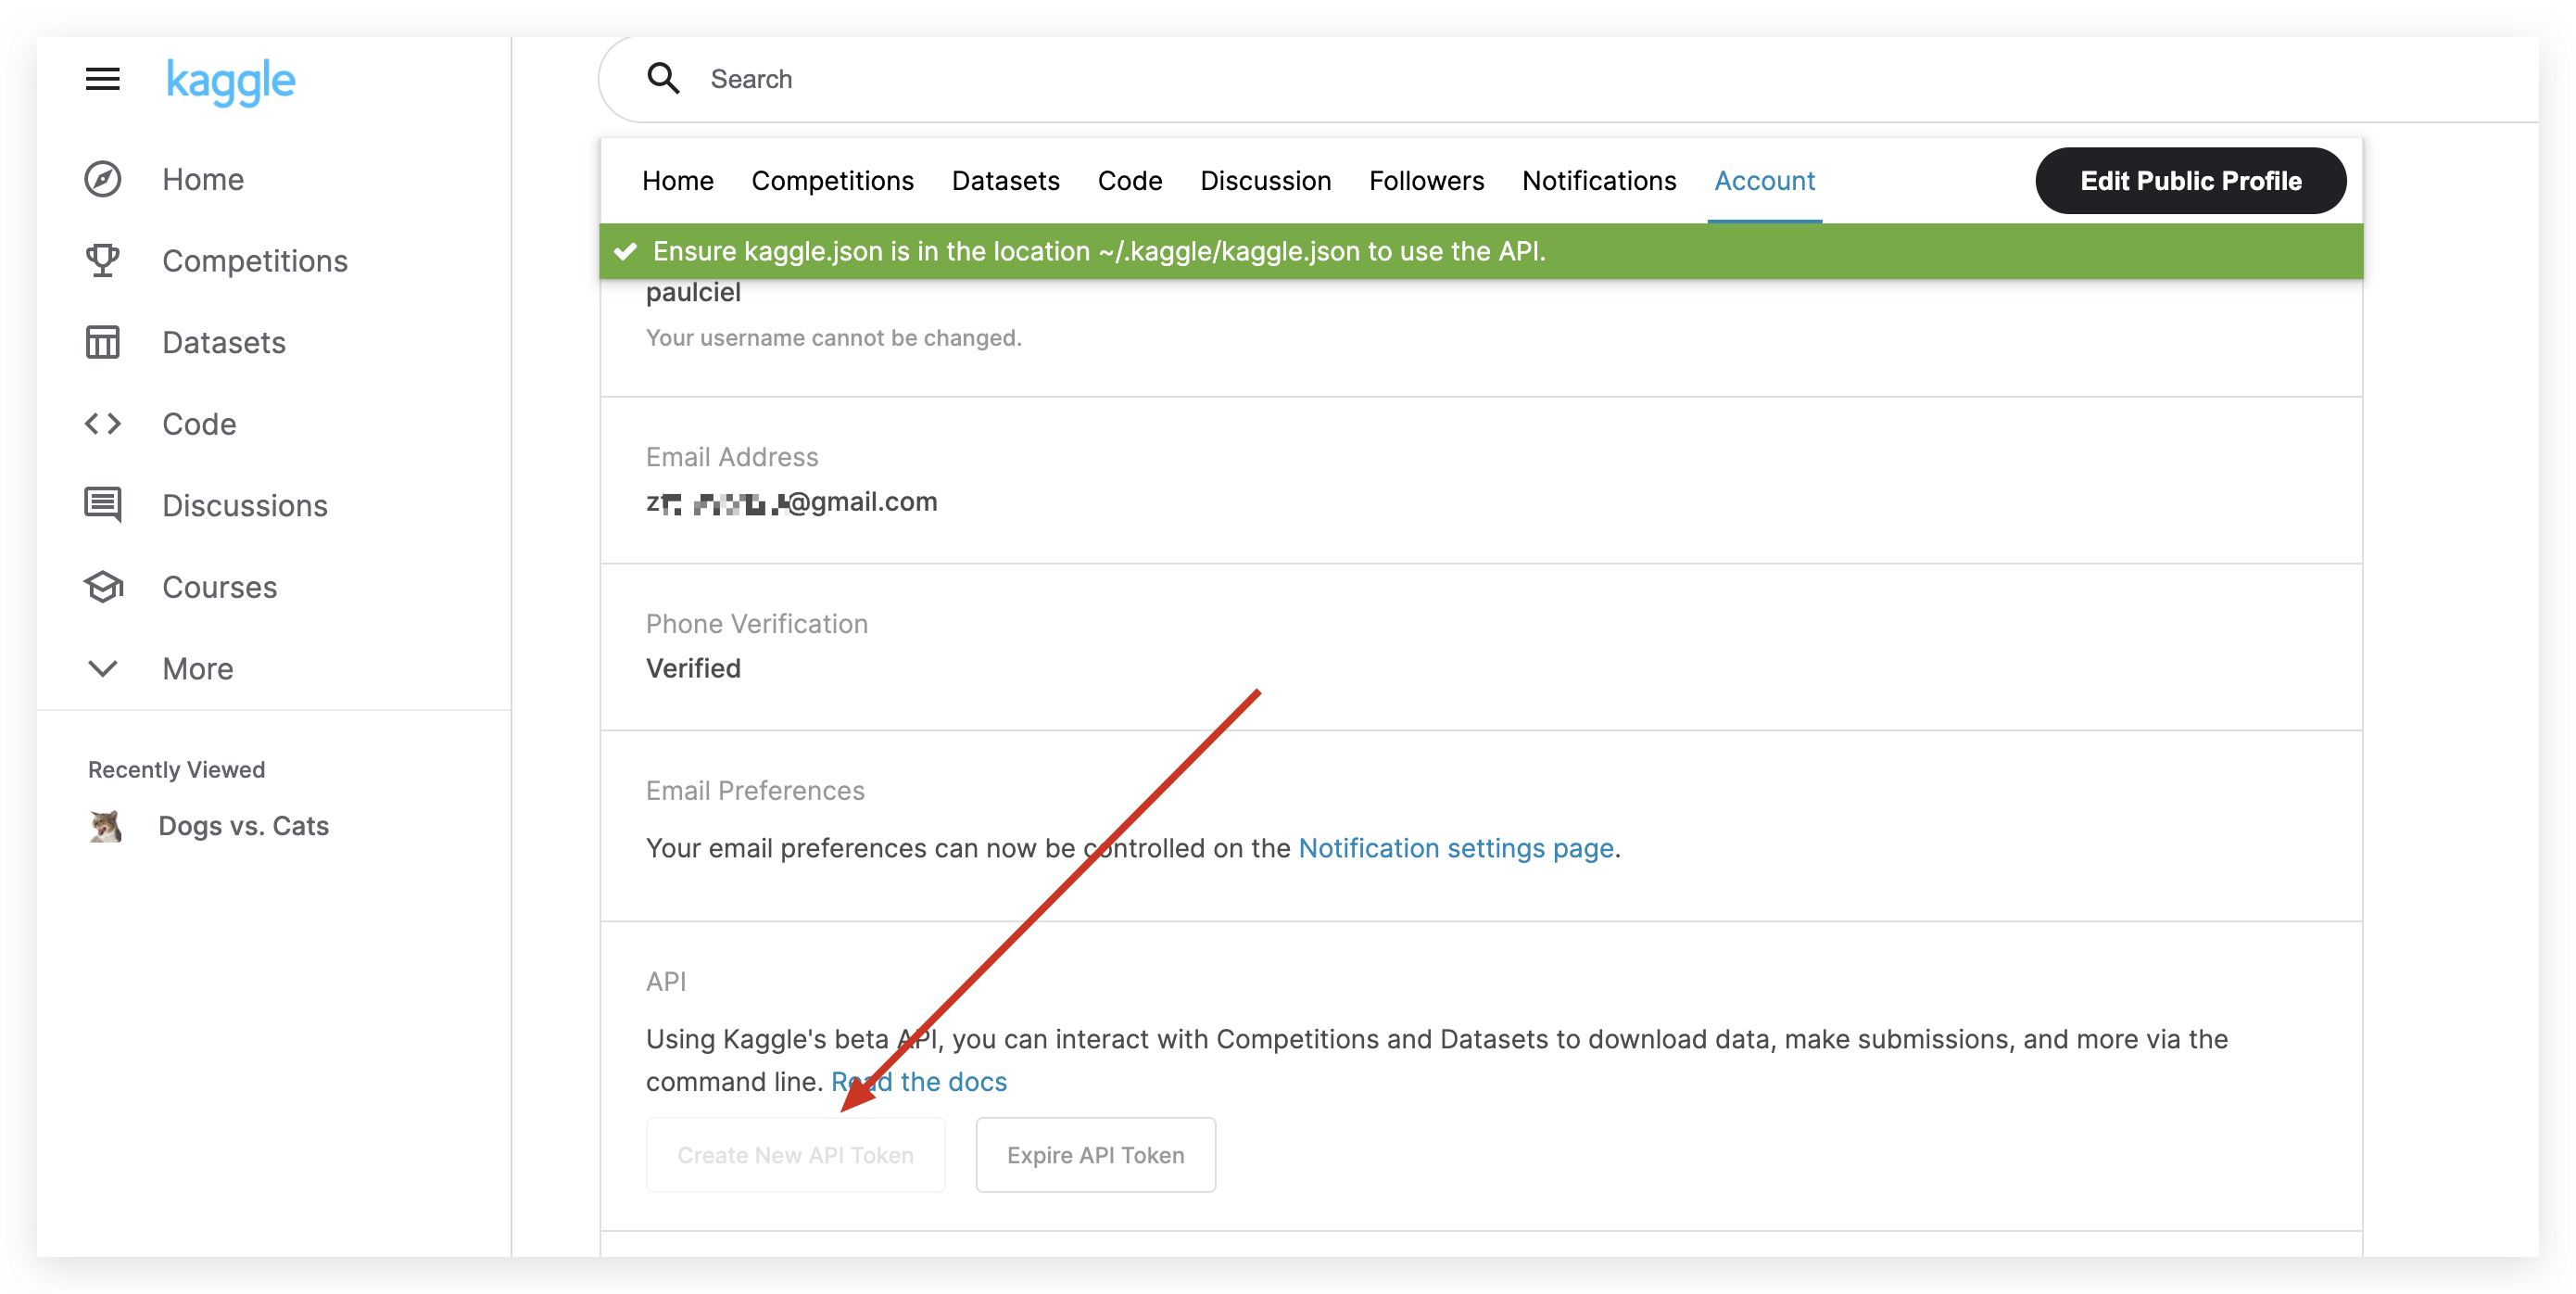
Task: Click the Competitions trophy icon
Action: click(x=102, y=261)
